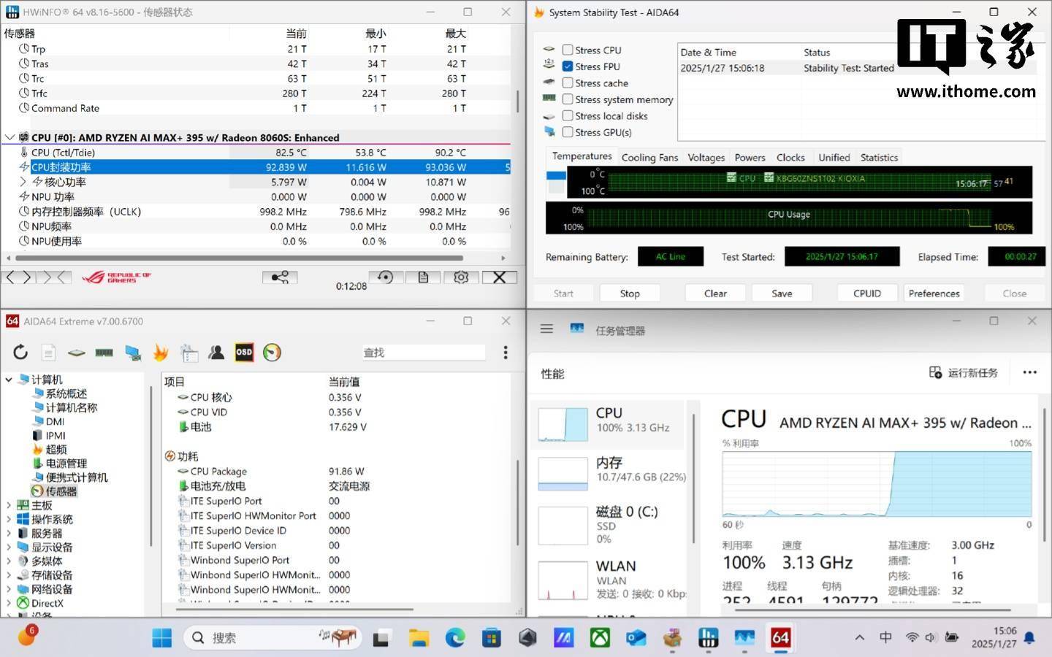Expand the 主板 tree node in AIDA64
The image size is (1052, 657).
point(9,505)
